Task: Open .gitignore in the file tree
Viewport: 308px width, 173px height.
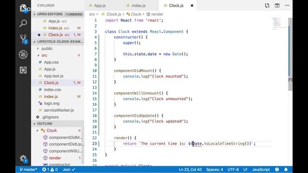Action: (x=50, y=117)
